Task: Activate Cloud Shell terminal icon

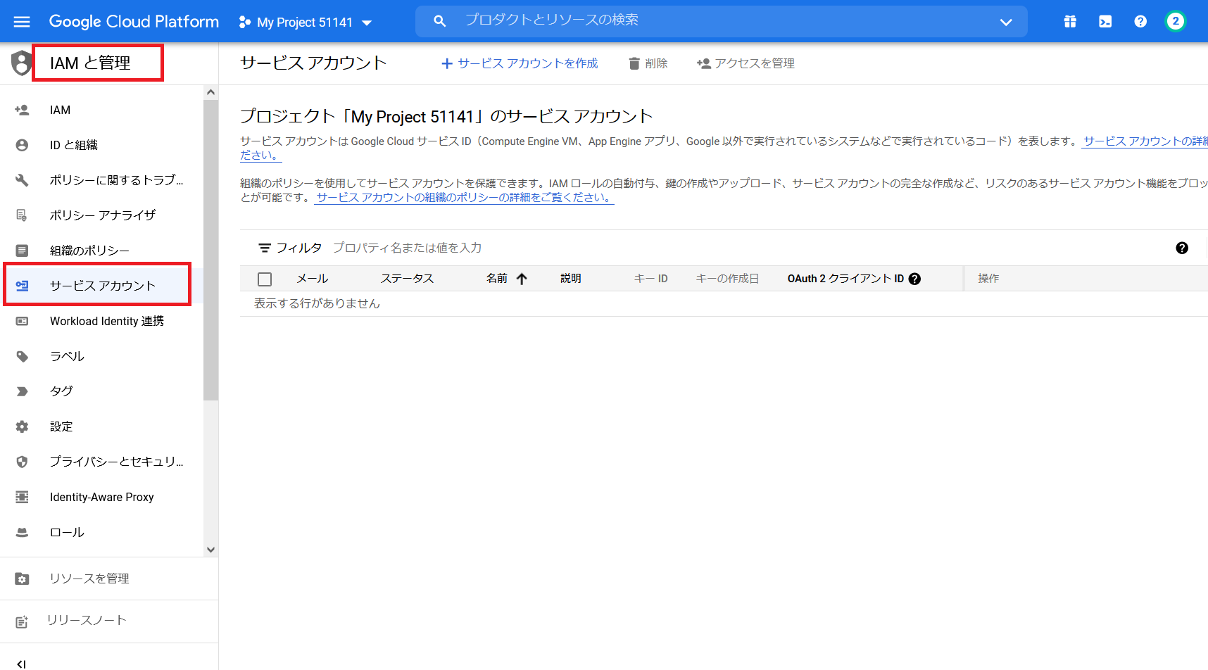Action: (1105, 22)
